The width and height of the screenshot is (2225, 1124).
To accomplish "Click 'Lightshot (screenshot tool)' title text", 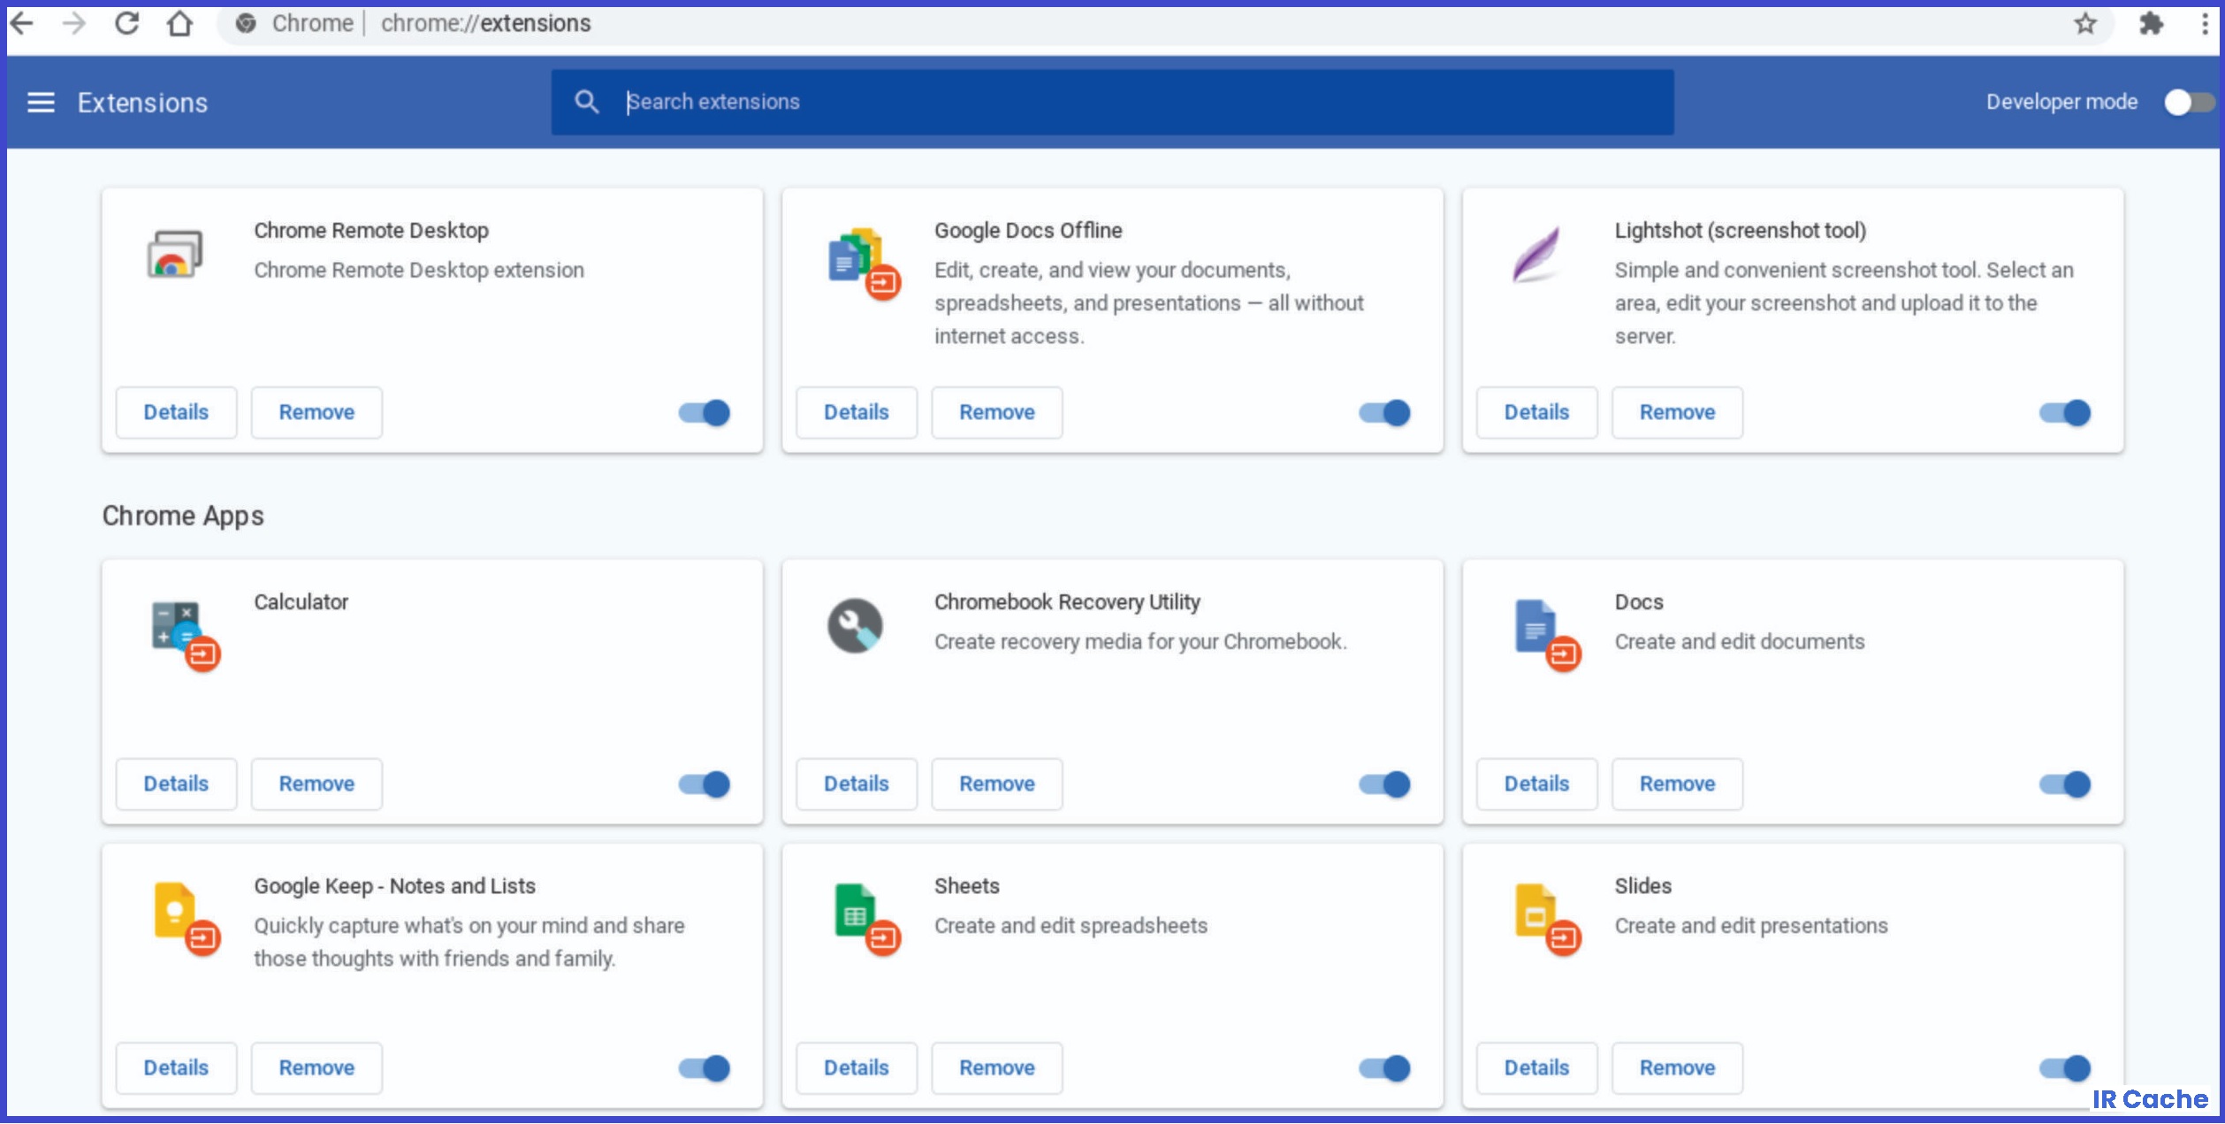I will (1741, 231).
